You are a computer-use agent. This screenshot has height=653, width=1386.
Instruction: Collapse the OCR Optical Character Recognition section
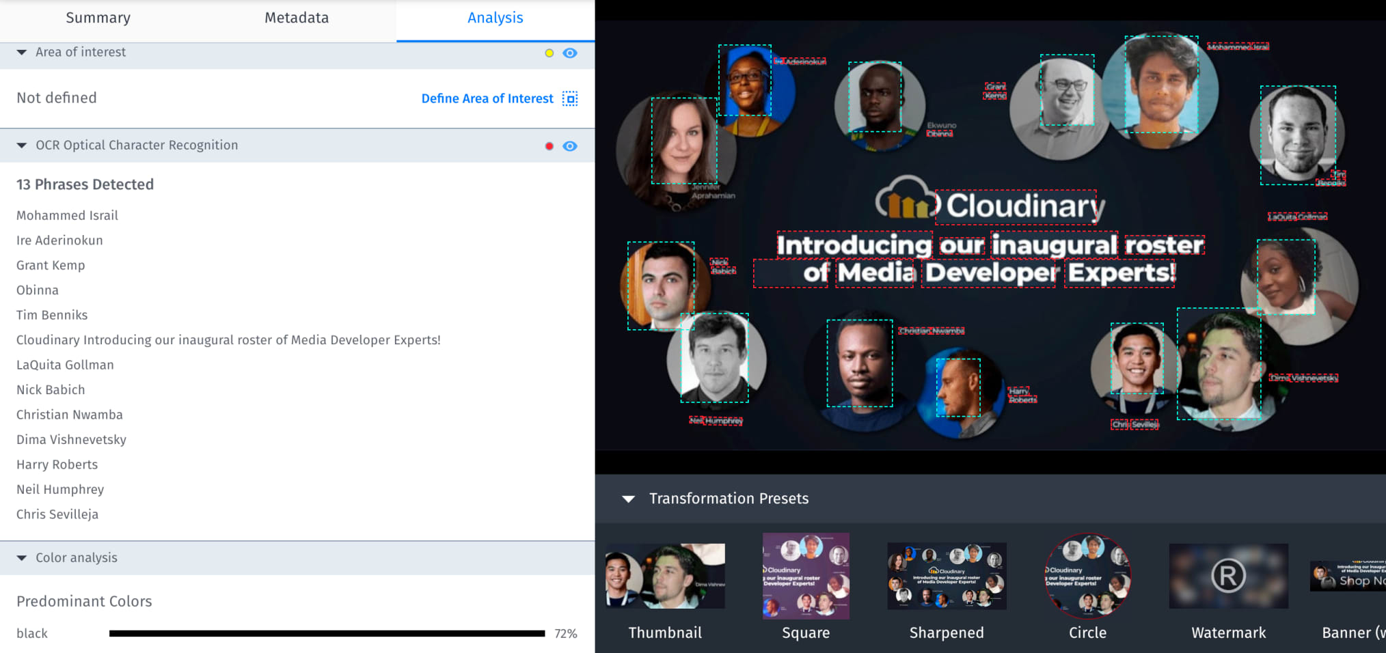coord(22,145)
